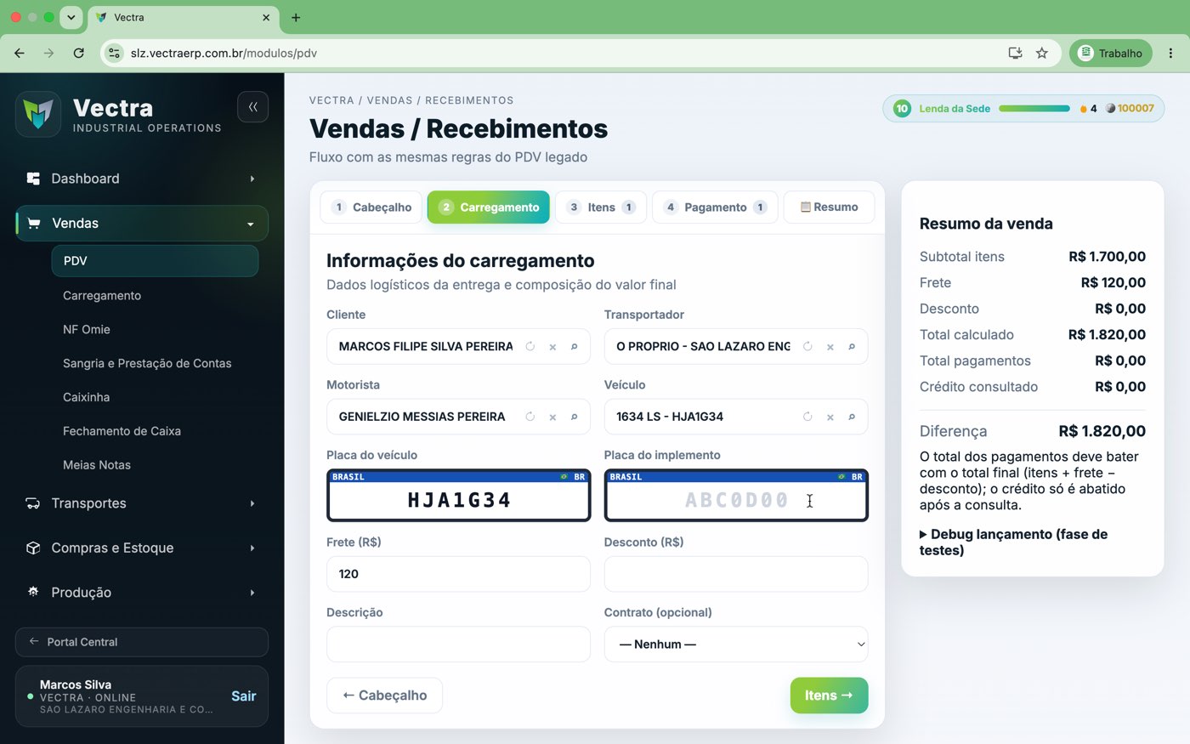Click the Lenda da Sede progress bar
The height and width of the screenshot is (744, 1190).
tap(1034, 109)
